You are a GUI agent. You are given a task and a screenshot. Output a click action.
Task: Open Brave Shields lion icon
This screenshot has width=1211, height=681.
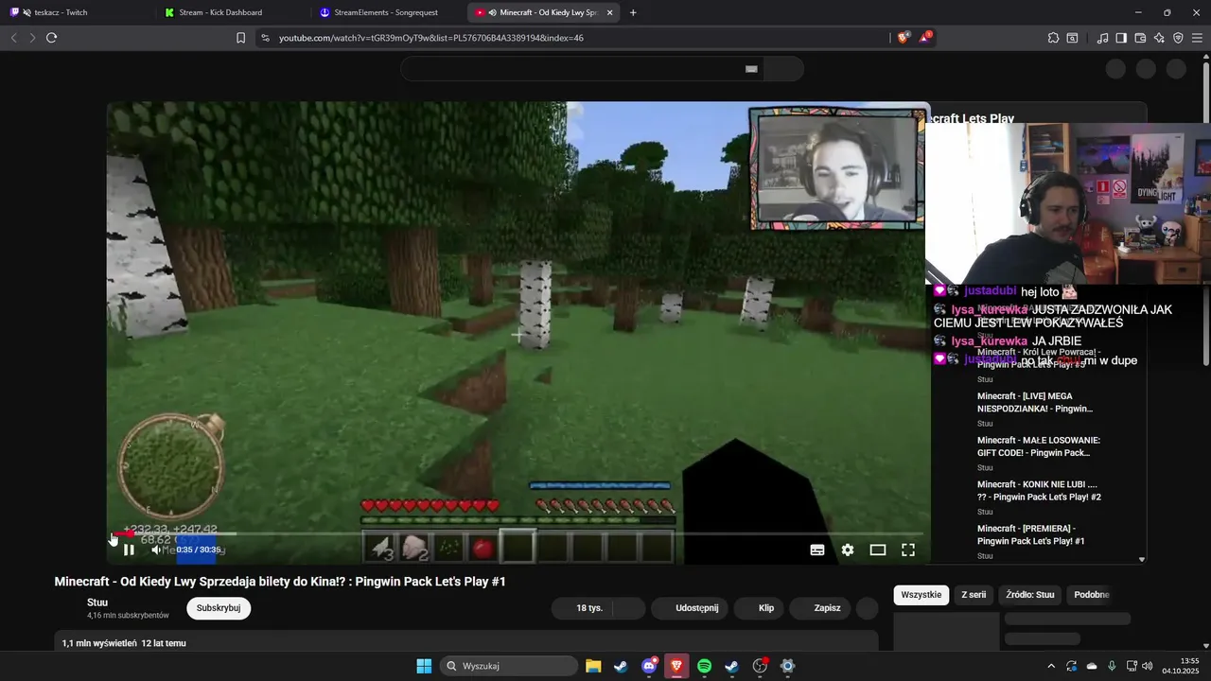[x=903, y=38]
